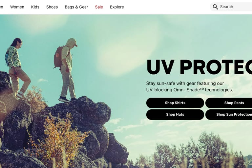Go to the red Sale link

click(x=99, y=7)
